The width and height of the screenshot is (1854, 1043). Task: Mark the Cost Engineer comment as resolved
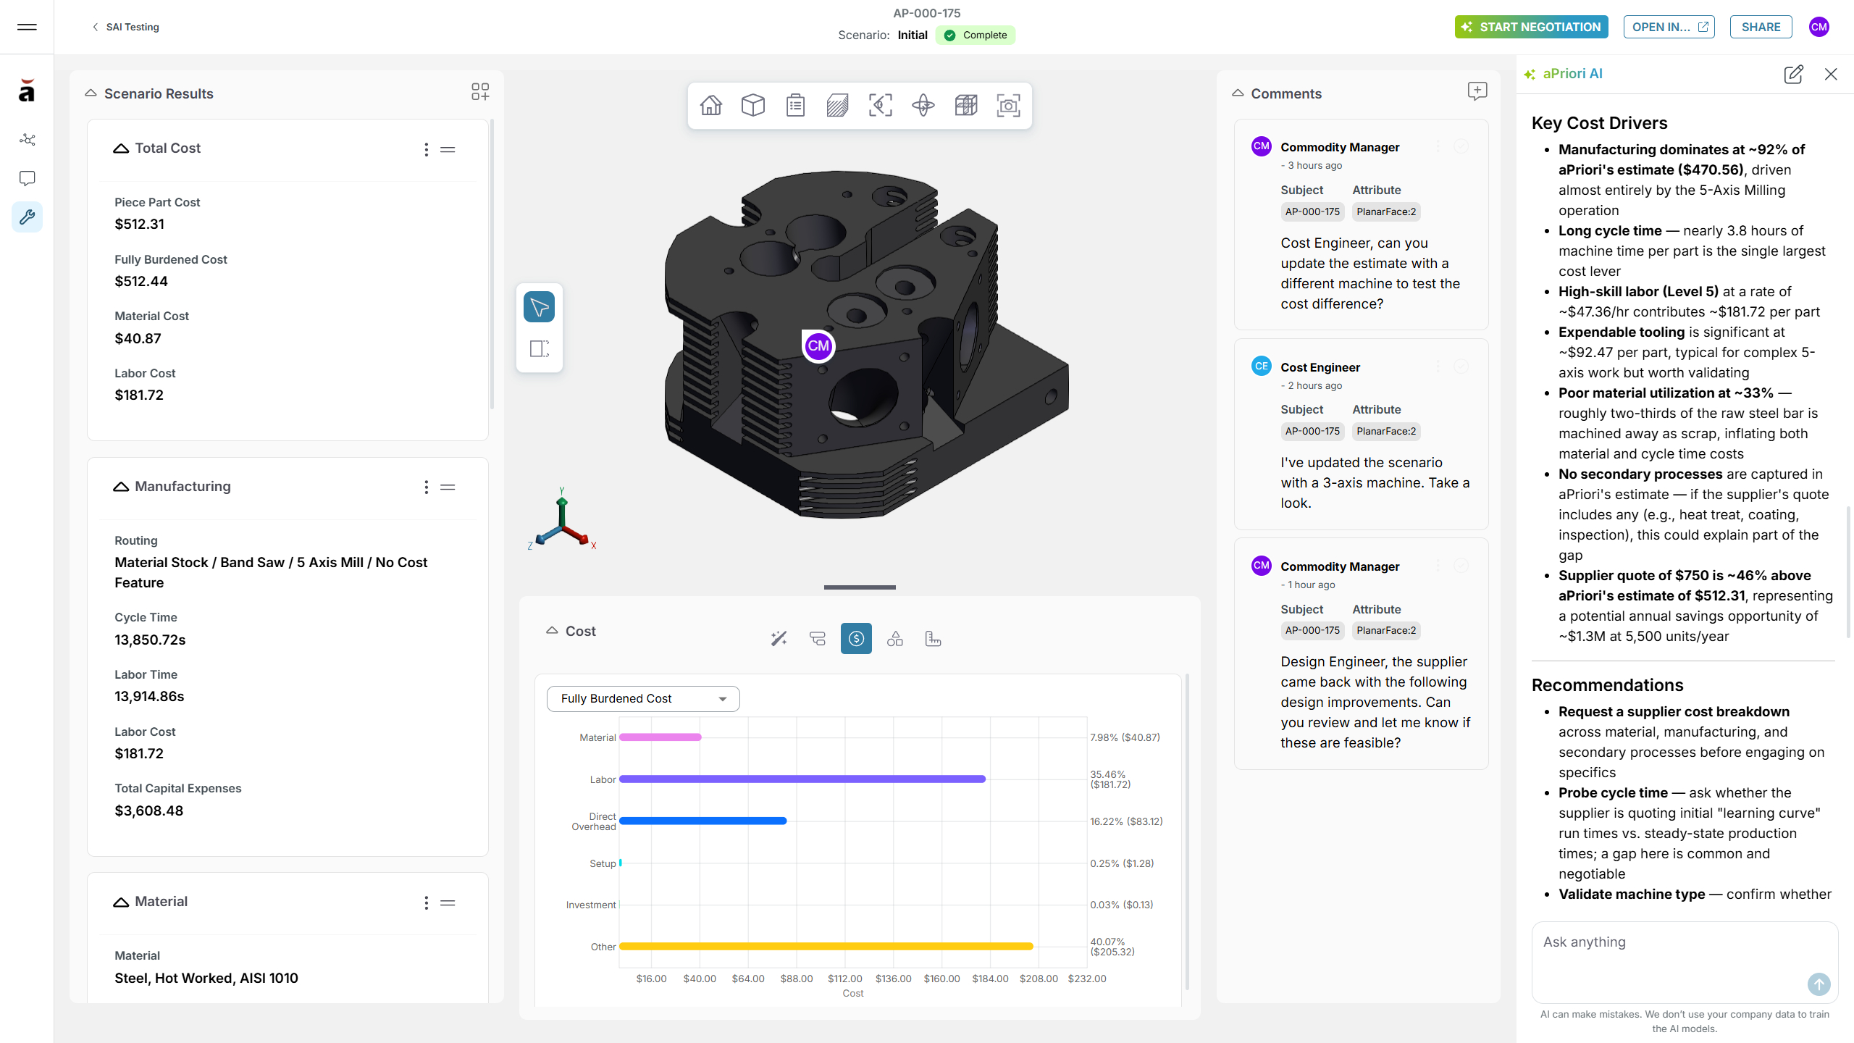tap(1461, 367)
